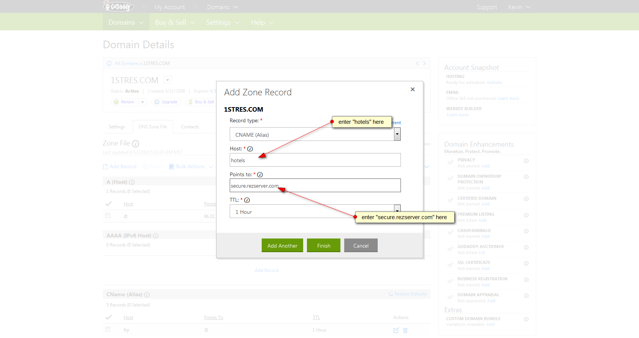Viewport: 639px width, 338px height.
Task: Expand the top bar Domains dropdown
Action: point(223,7)
